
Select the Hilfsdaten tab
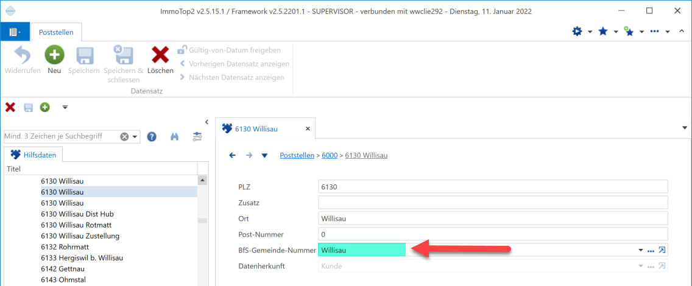pyautogui.click(x=34, y=155)
